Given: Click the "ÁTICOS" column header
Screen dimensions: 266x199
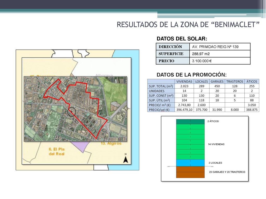Looking at the screenshot, I should point(252,81).
